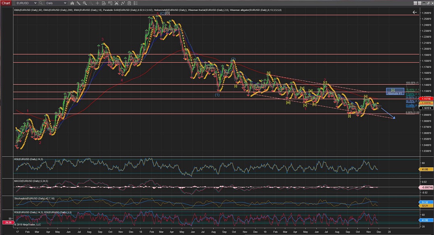Click the left arrow at chart top-right
This screenshot has width=434, height=235.
pos(415,12)
